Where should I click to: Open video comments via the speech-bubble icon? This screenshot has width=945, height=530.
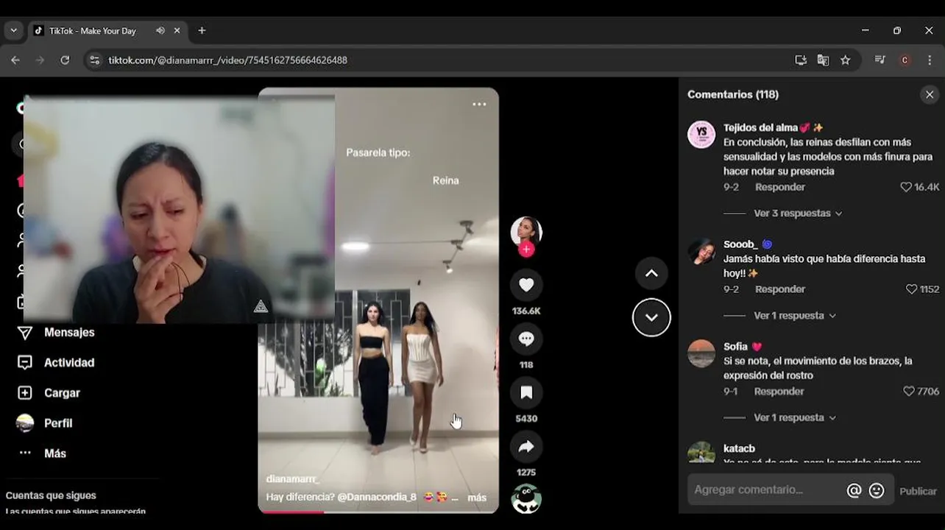click(526, 339)
